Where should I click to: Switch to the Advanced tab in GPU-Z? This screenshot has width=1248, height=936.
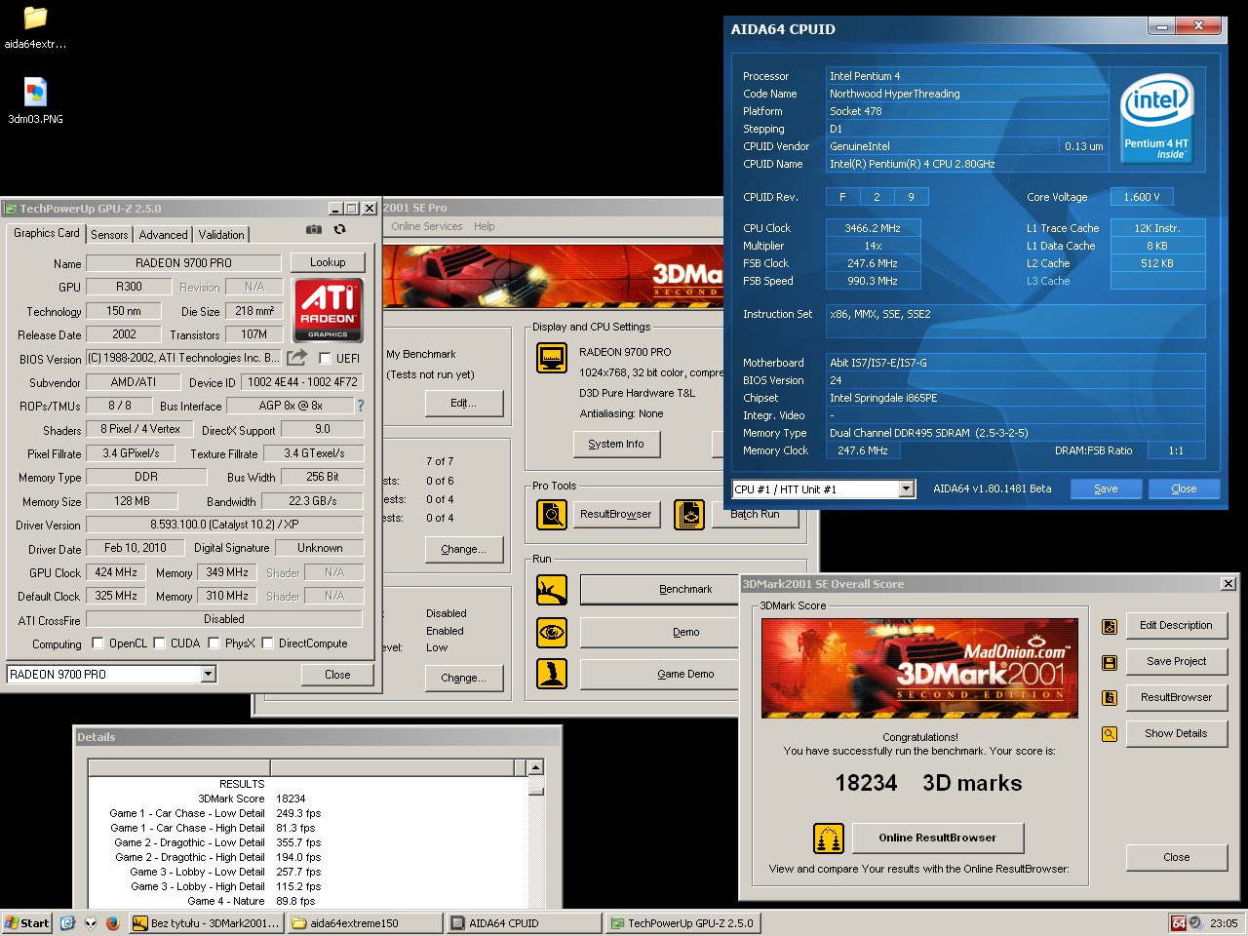[163, 235]
